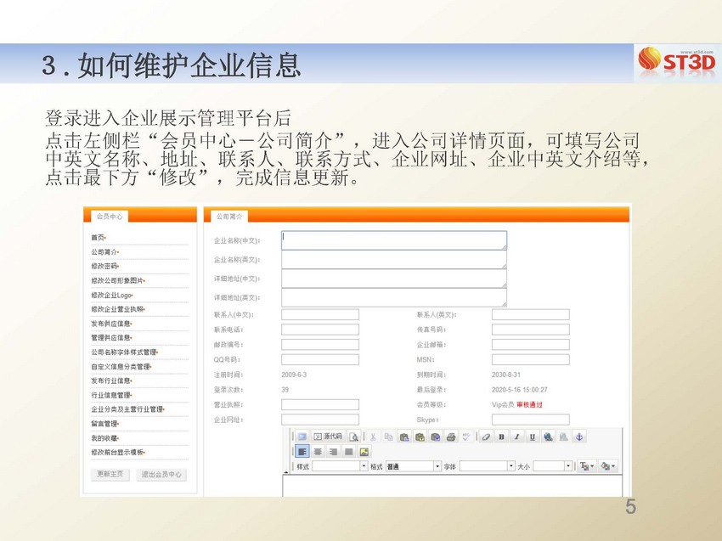Viewport: 722px width, 541px height.
Task: Select 修改企业Logo from the sidebar
Action: coord(112,295)
